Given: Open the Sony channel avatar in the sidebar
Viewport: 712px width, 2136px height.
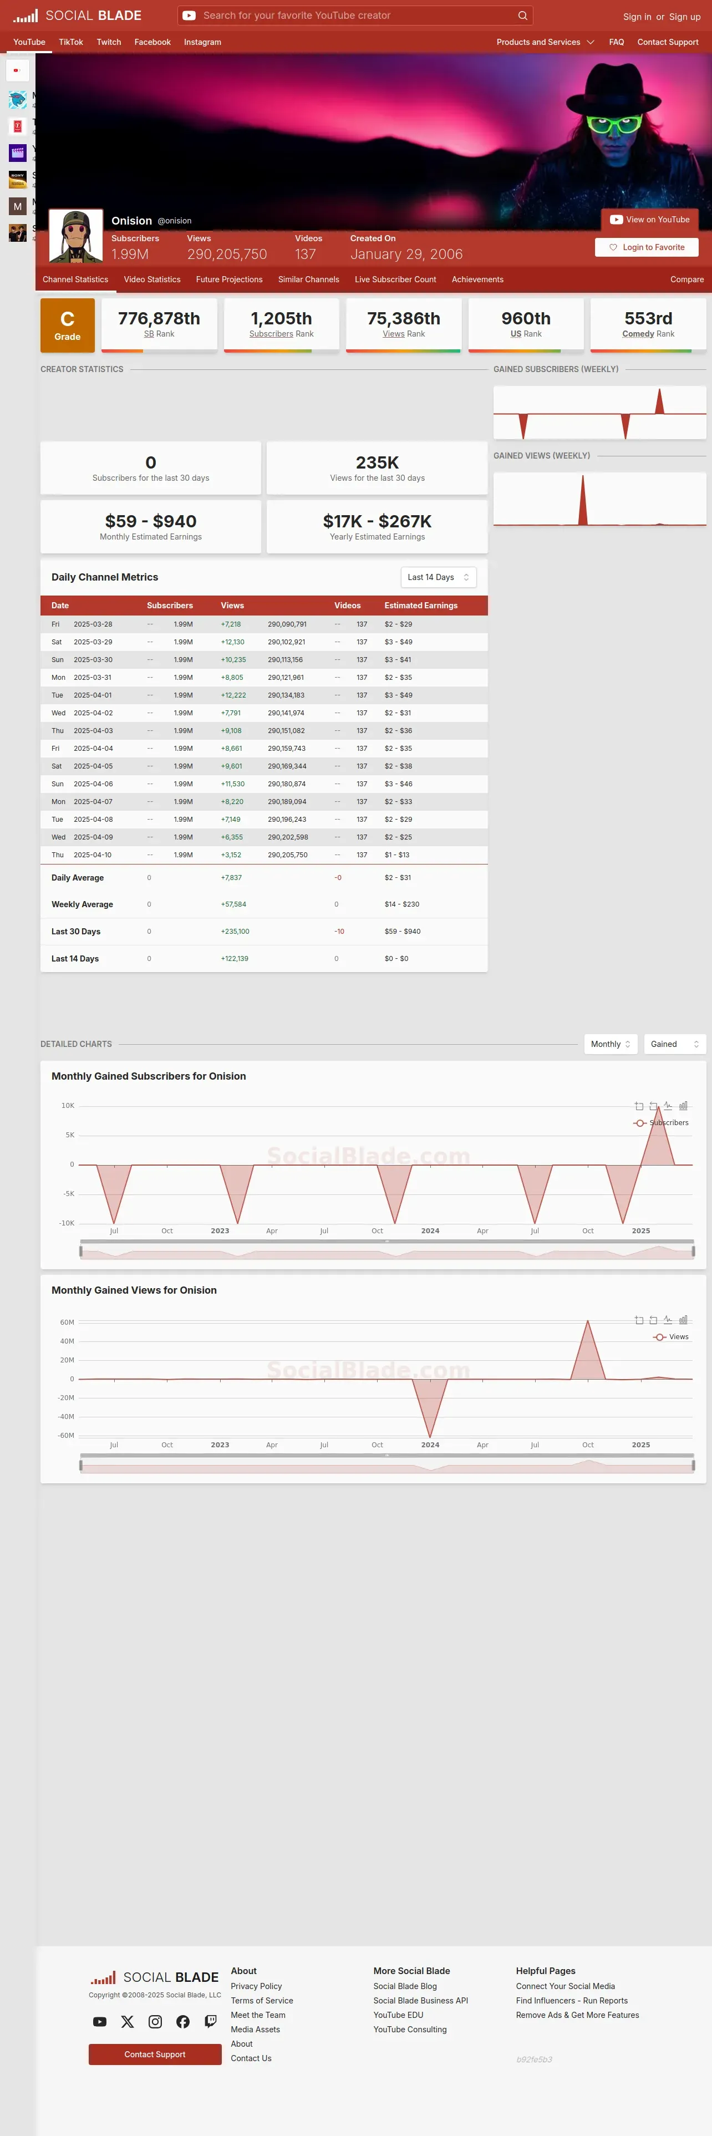Looking at the screenshot, I should tap(17, 179).
